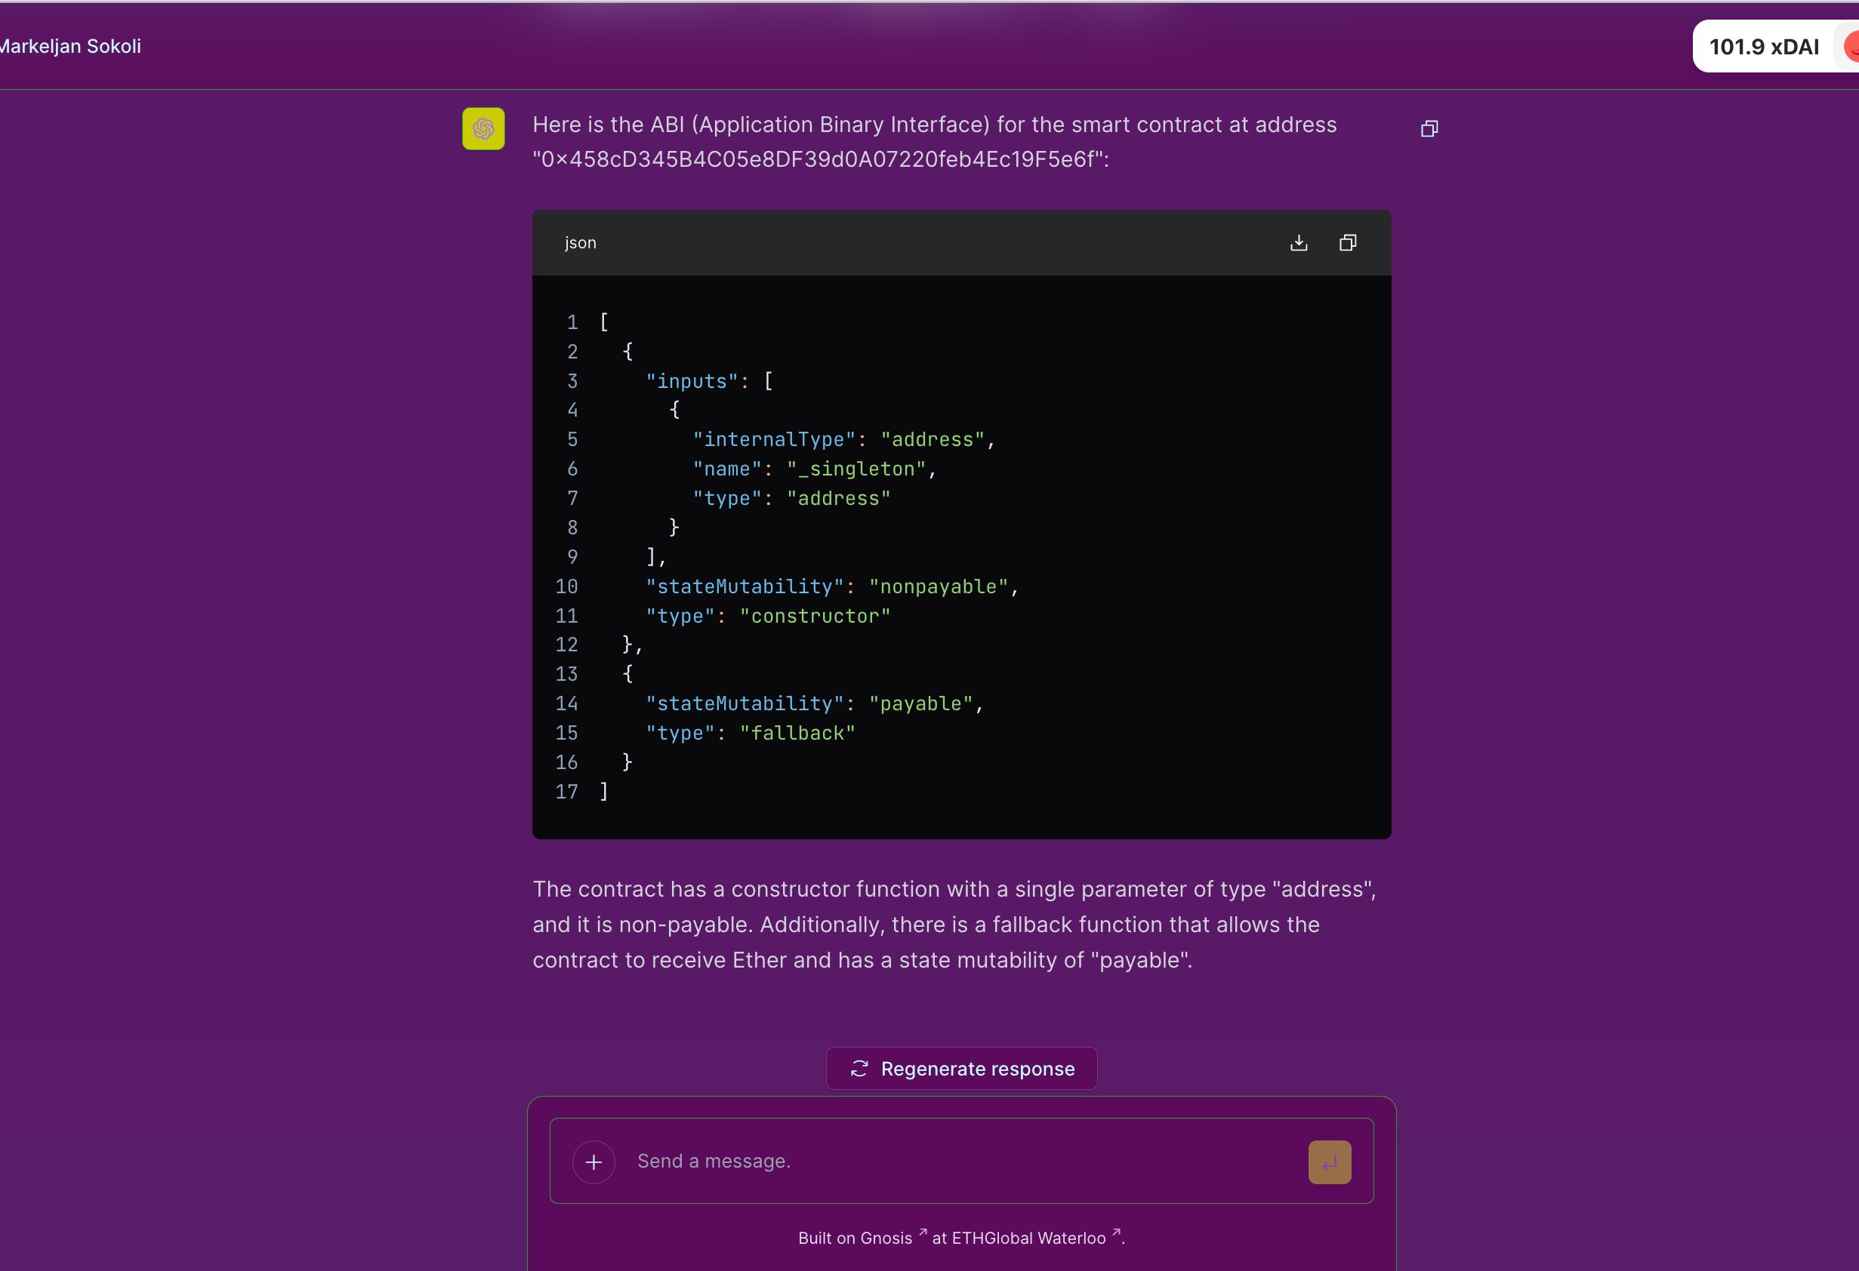Screen dimensions: 1859x1271
Task: Click code line "stateMutability": "nonpayable"
Action: coord(832,586)
